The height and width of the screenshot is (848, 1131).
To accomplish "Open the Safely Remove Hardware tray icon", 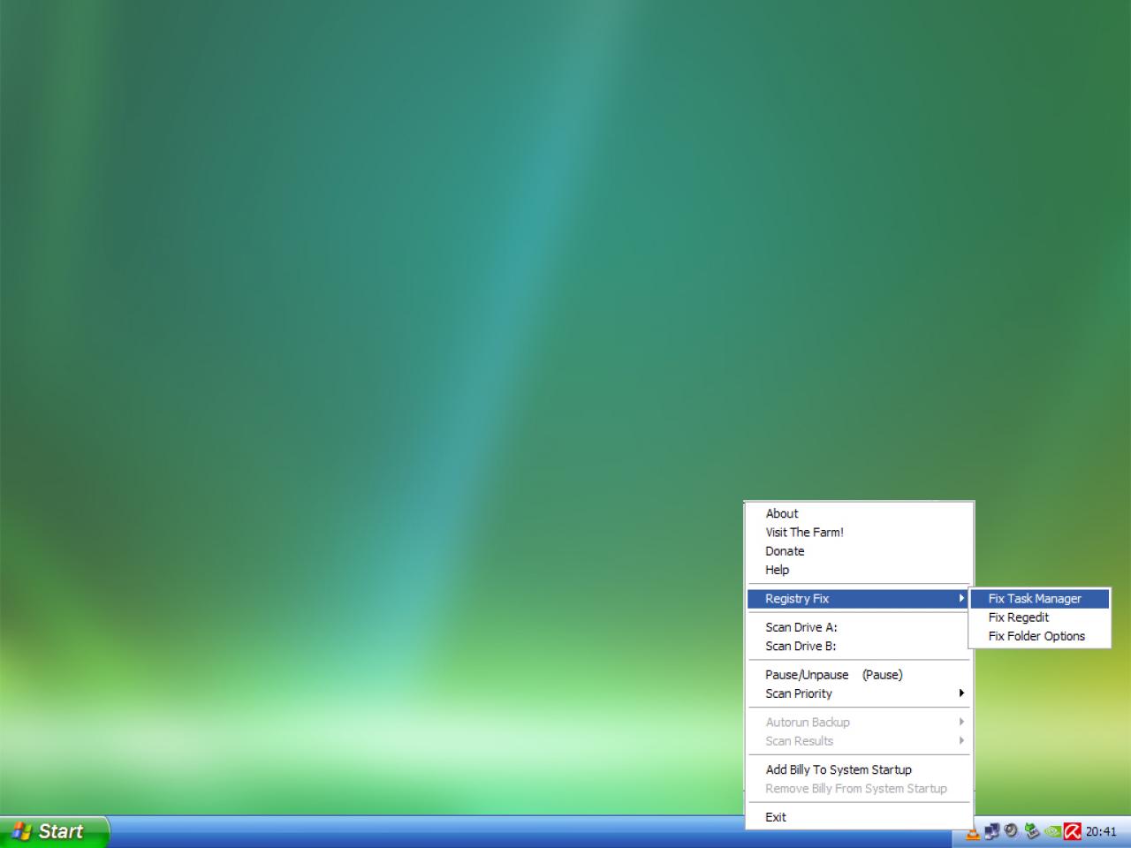I will pos(1031,831).
